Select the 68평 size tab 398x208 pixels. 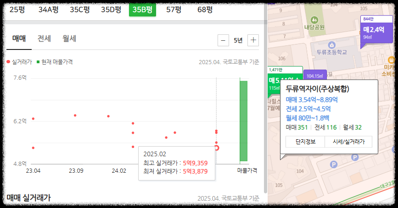click(205, 10)
